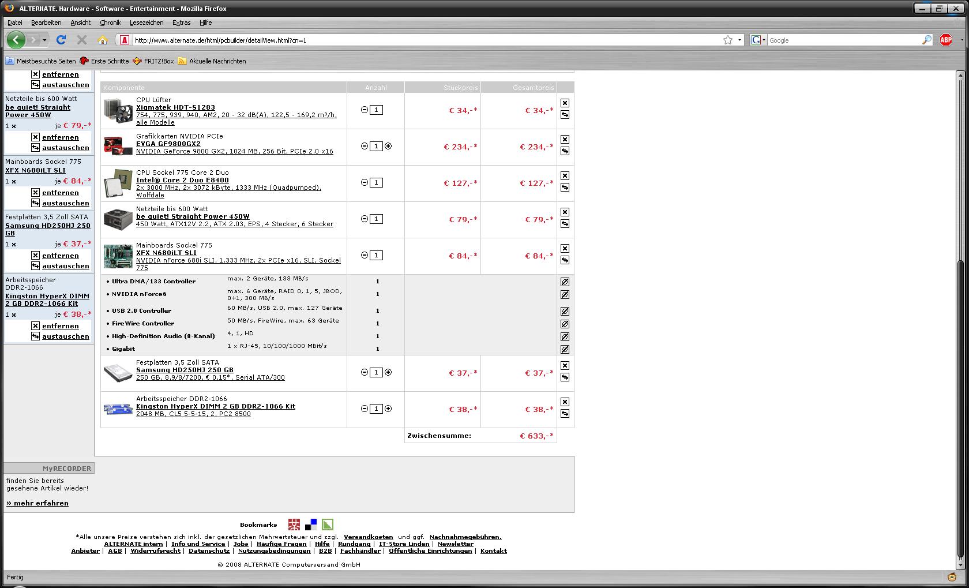The image size is (969, 588).
Task: Open the Meistbesuchte Seiten bookmark folder
Action: tap(40, 61)
